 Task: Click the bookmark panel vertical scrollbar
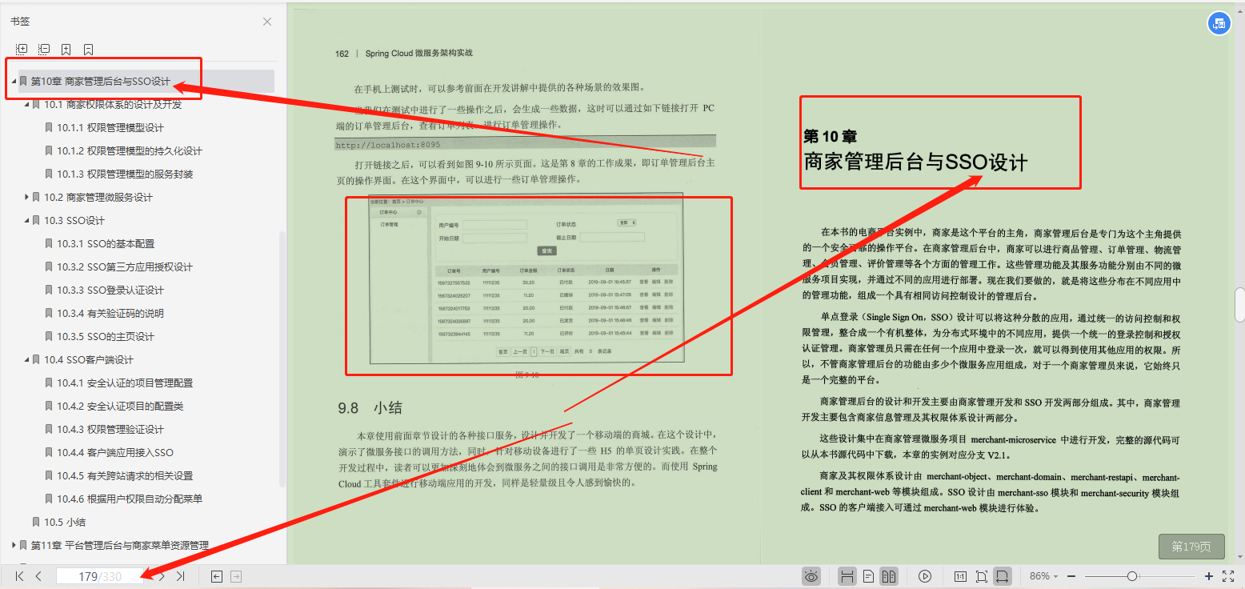pos(282,358)
